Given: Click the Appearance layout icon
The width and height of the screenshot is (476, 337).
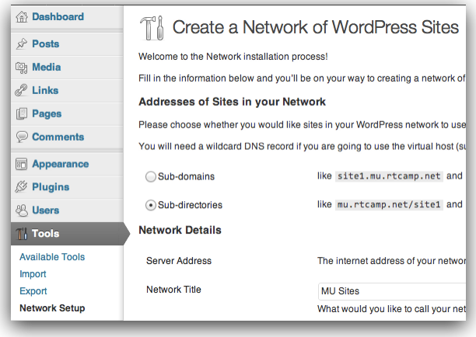Looking at the screenshot, I should [22, 164].
